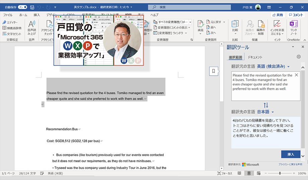Toggle the 自動保存 autosave switch

click(22, 7)
